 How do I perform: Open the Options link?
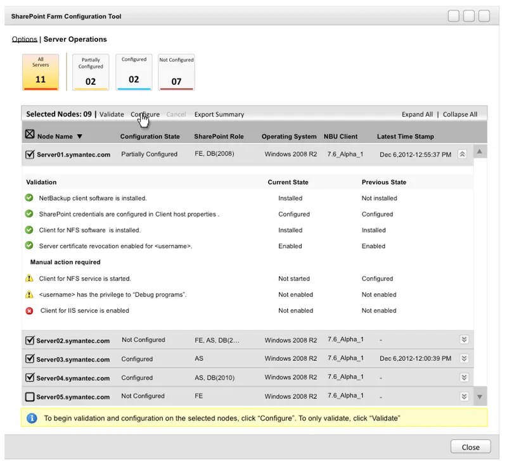click(x=25, y=39)
